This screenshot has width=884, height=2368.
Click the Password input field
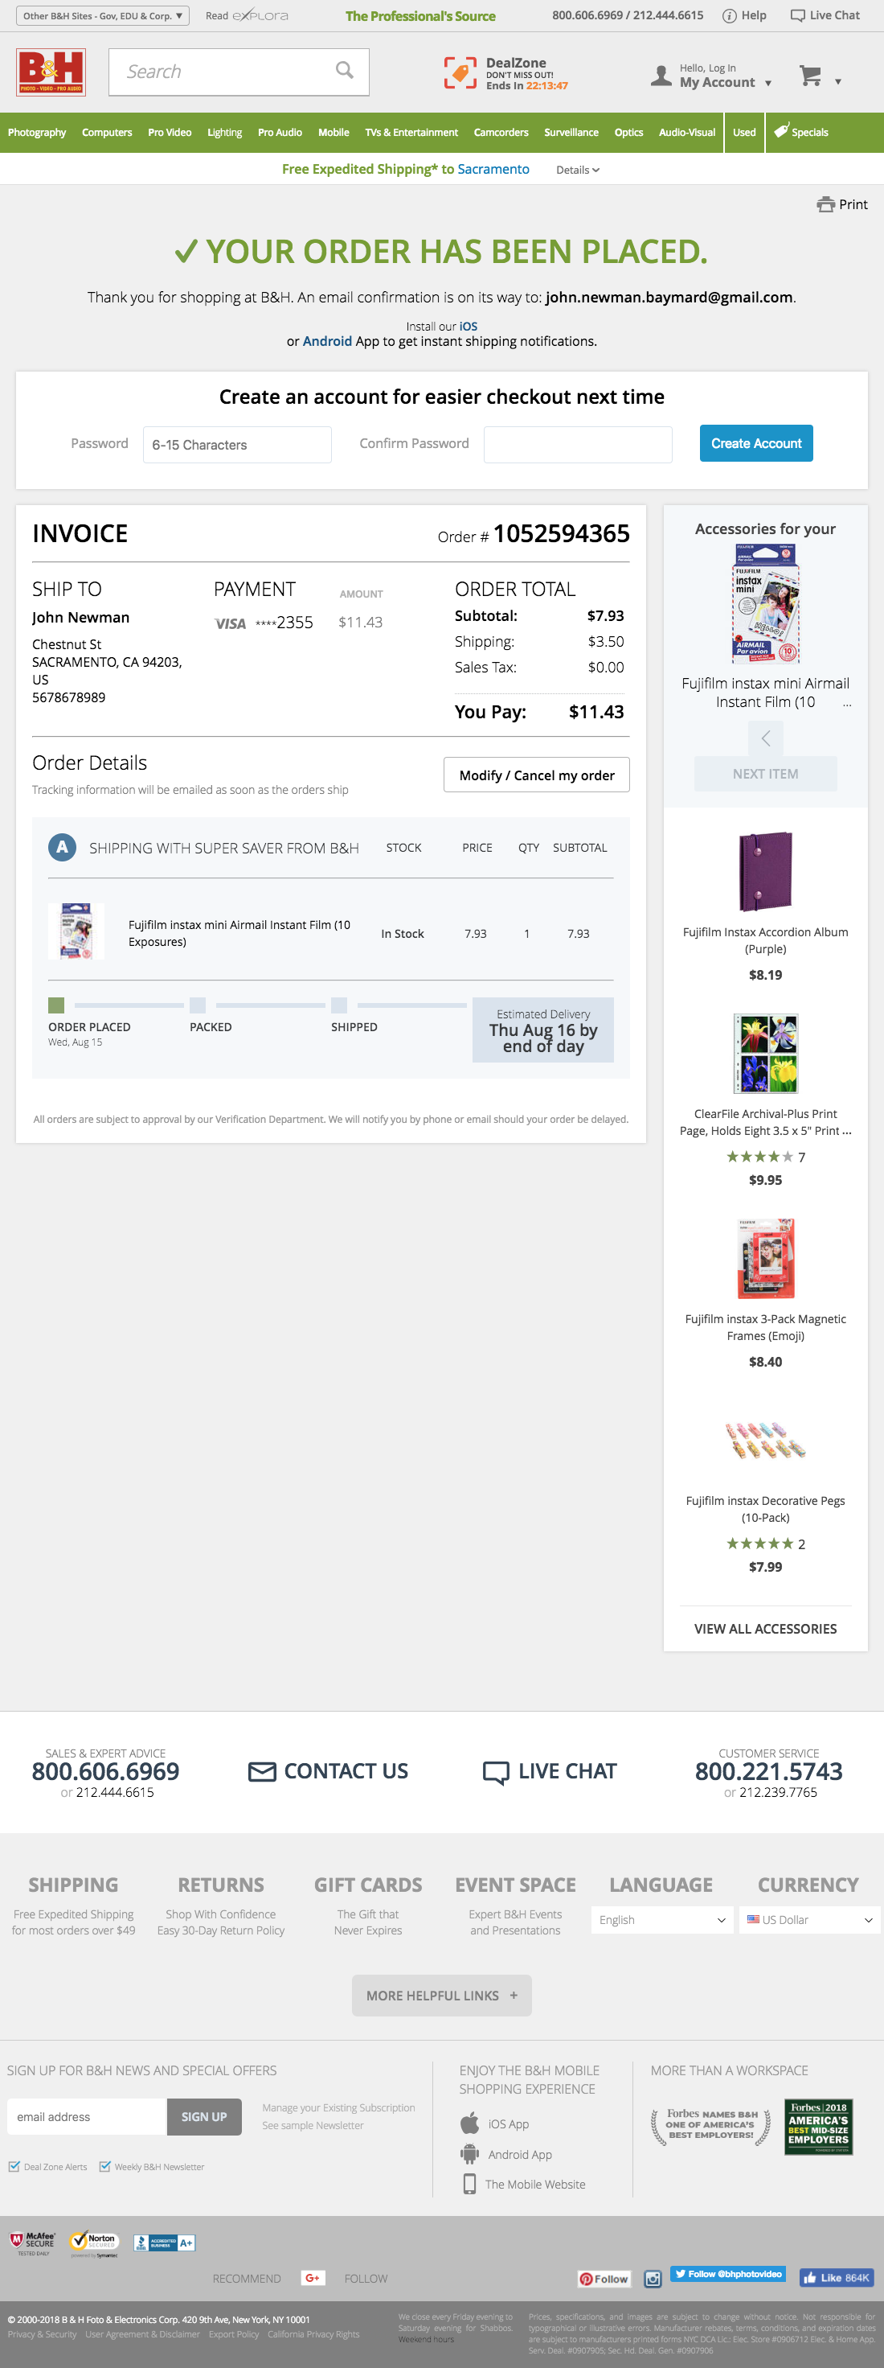(x=237, y=445)
